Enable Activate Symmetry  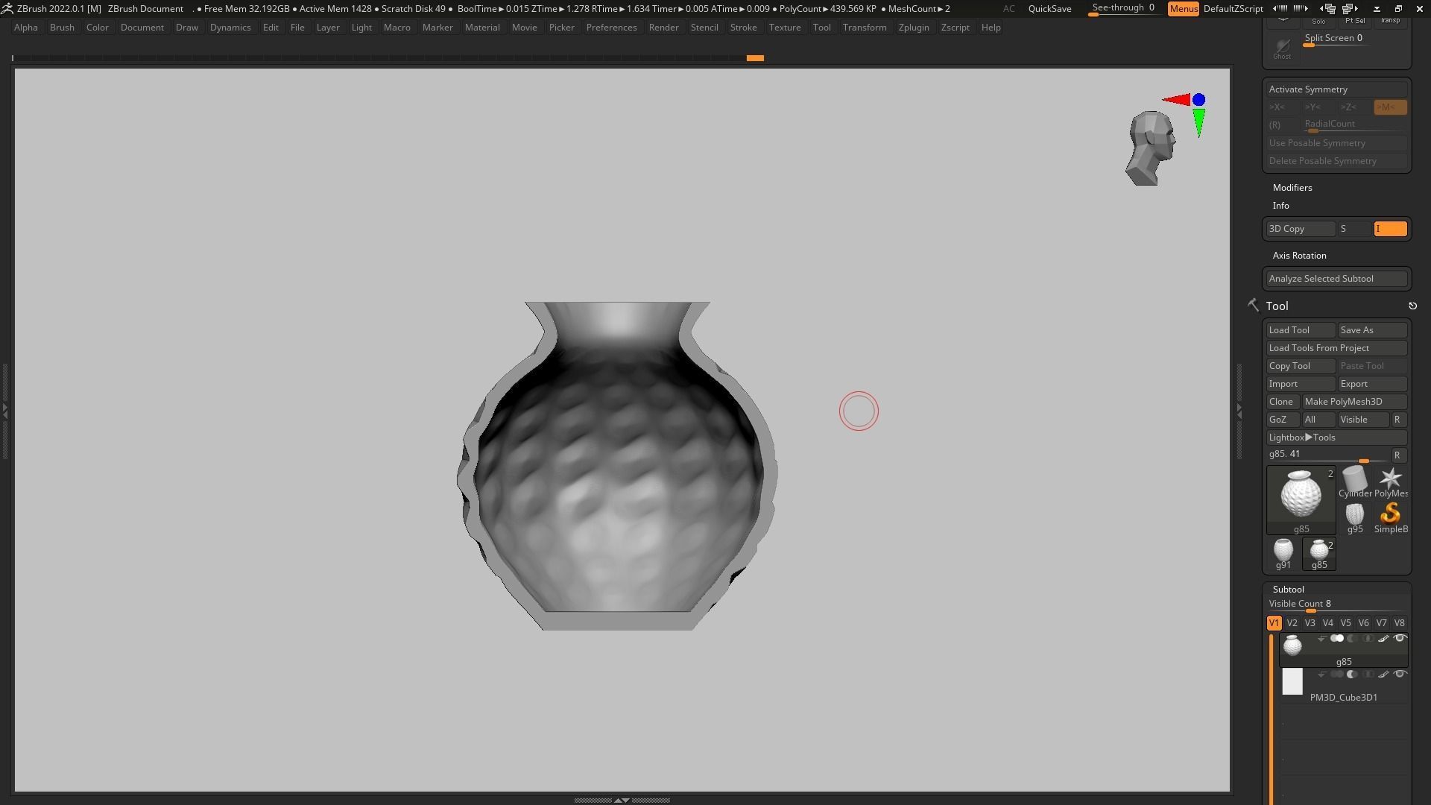coord(1308,89)
